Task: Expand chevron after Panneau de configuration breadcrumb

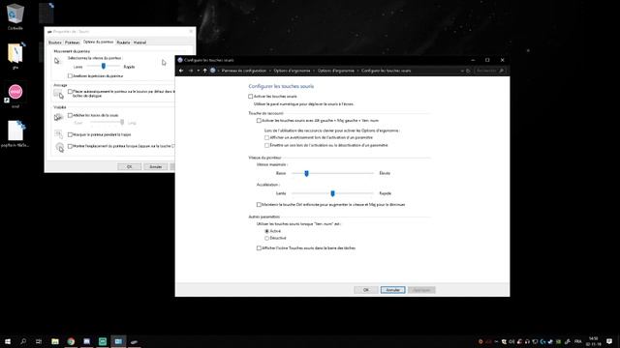Action: (270, 71)
